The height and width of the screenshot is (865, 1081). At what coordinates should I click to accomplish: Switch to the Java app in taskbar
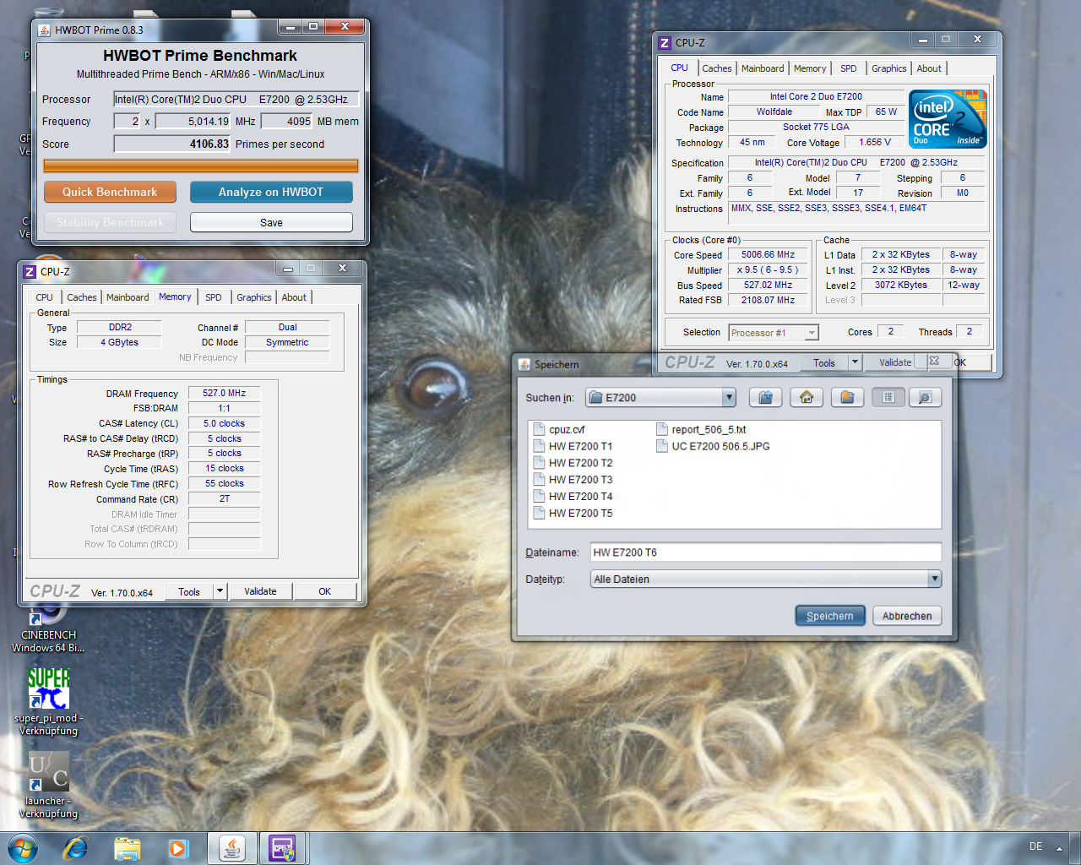(232, 848)
